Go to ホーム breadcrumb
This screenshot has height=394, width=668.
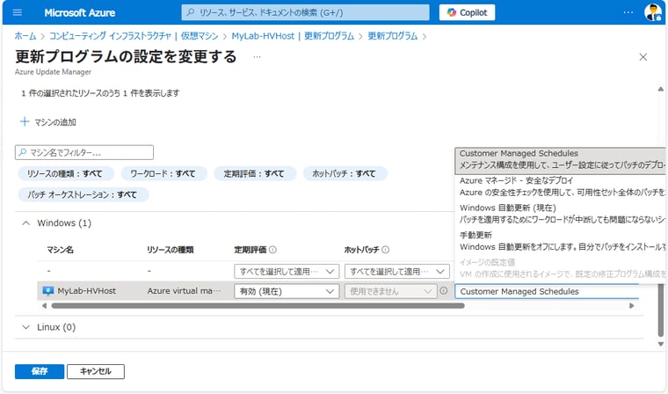click(x=25, y=36)
